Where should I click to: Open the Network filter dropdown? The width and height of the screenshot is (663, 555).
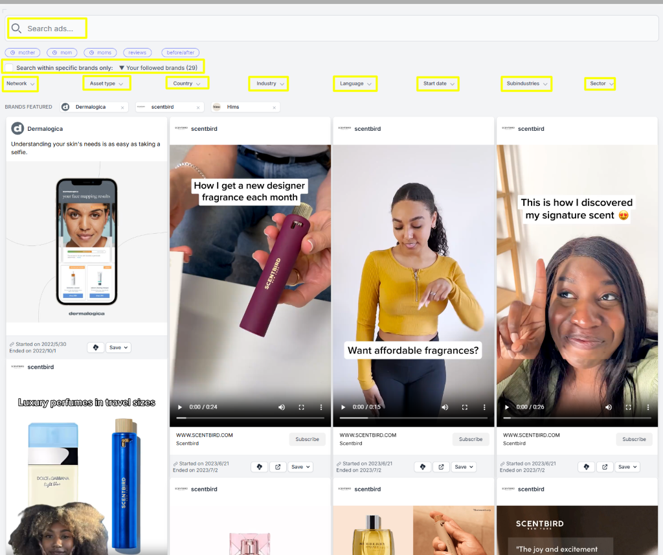click(20, 84)
